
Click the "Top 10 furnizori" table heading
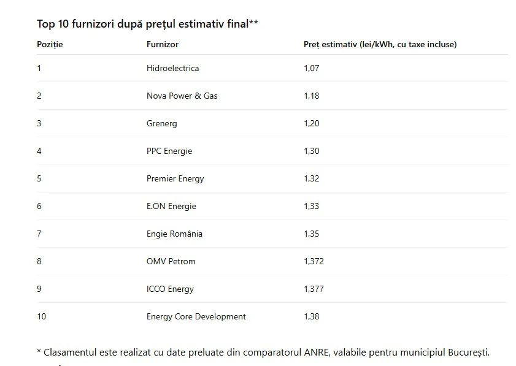point(147,24)
